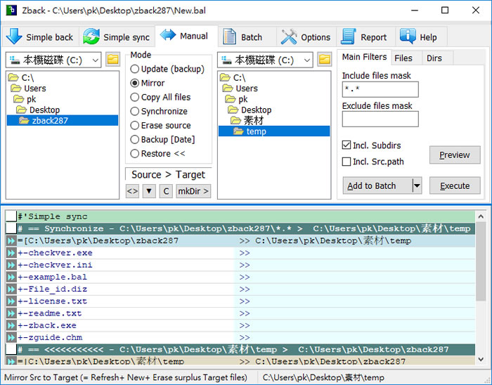Toggle the Incl. Subdirs checkbox
This screenshot has width=492, height=385.
click(347, 145)
